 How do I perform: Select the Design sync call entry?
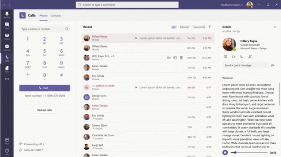pos(148,97)
